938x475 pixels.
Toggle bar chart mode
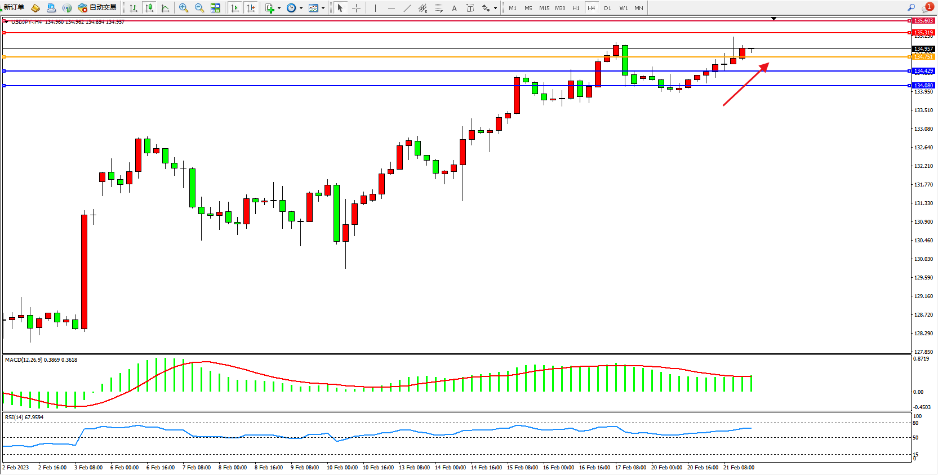[x=134, y=8]
